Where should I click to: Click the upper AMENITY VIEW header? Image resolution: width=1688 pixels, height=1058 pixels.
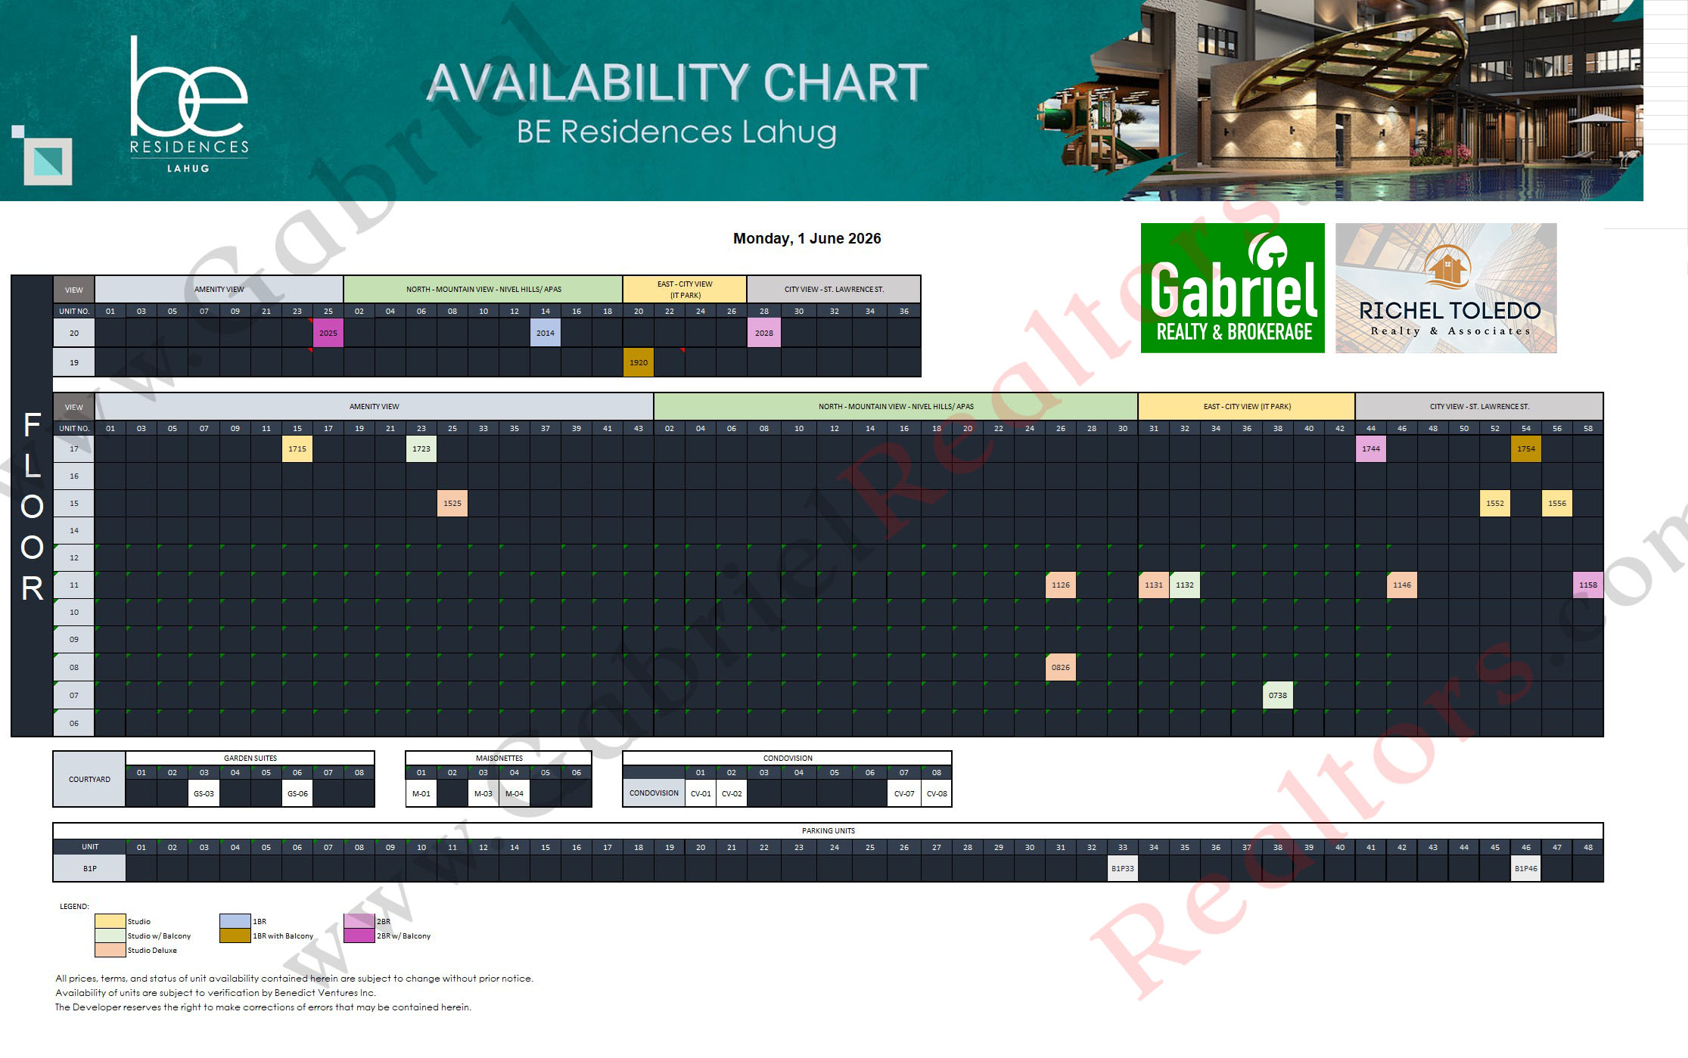tap(219, 289)
